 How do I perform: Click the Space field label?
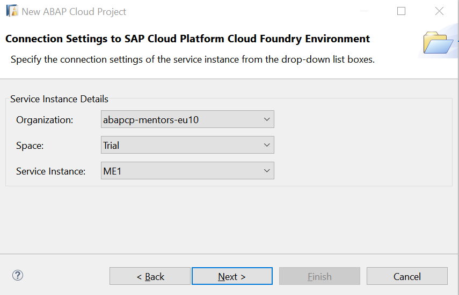(x=30, y=145)
